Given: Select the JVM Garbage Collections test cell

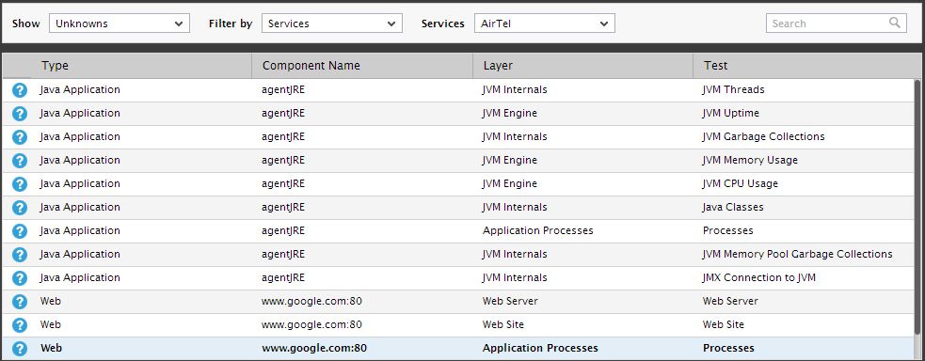Looking at the screenshot, I should tap(763, 136).
